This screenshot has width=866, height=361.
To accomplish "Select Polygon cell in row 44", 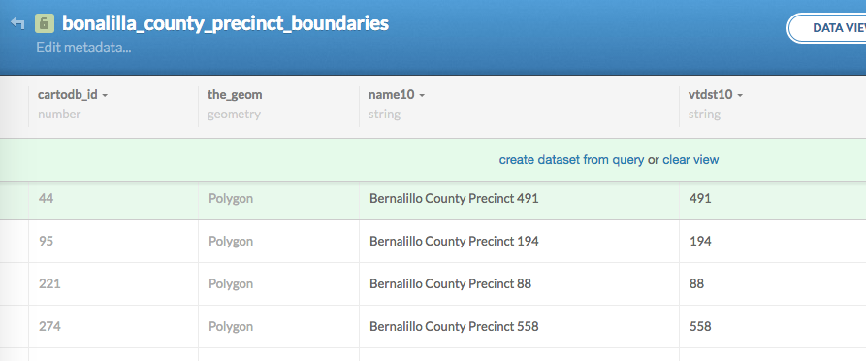I will (279, 199).
